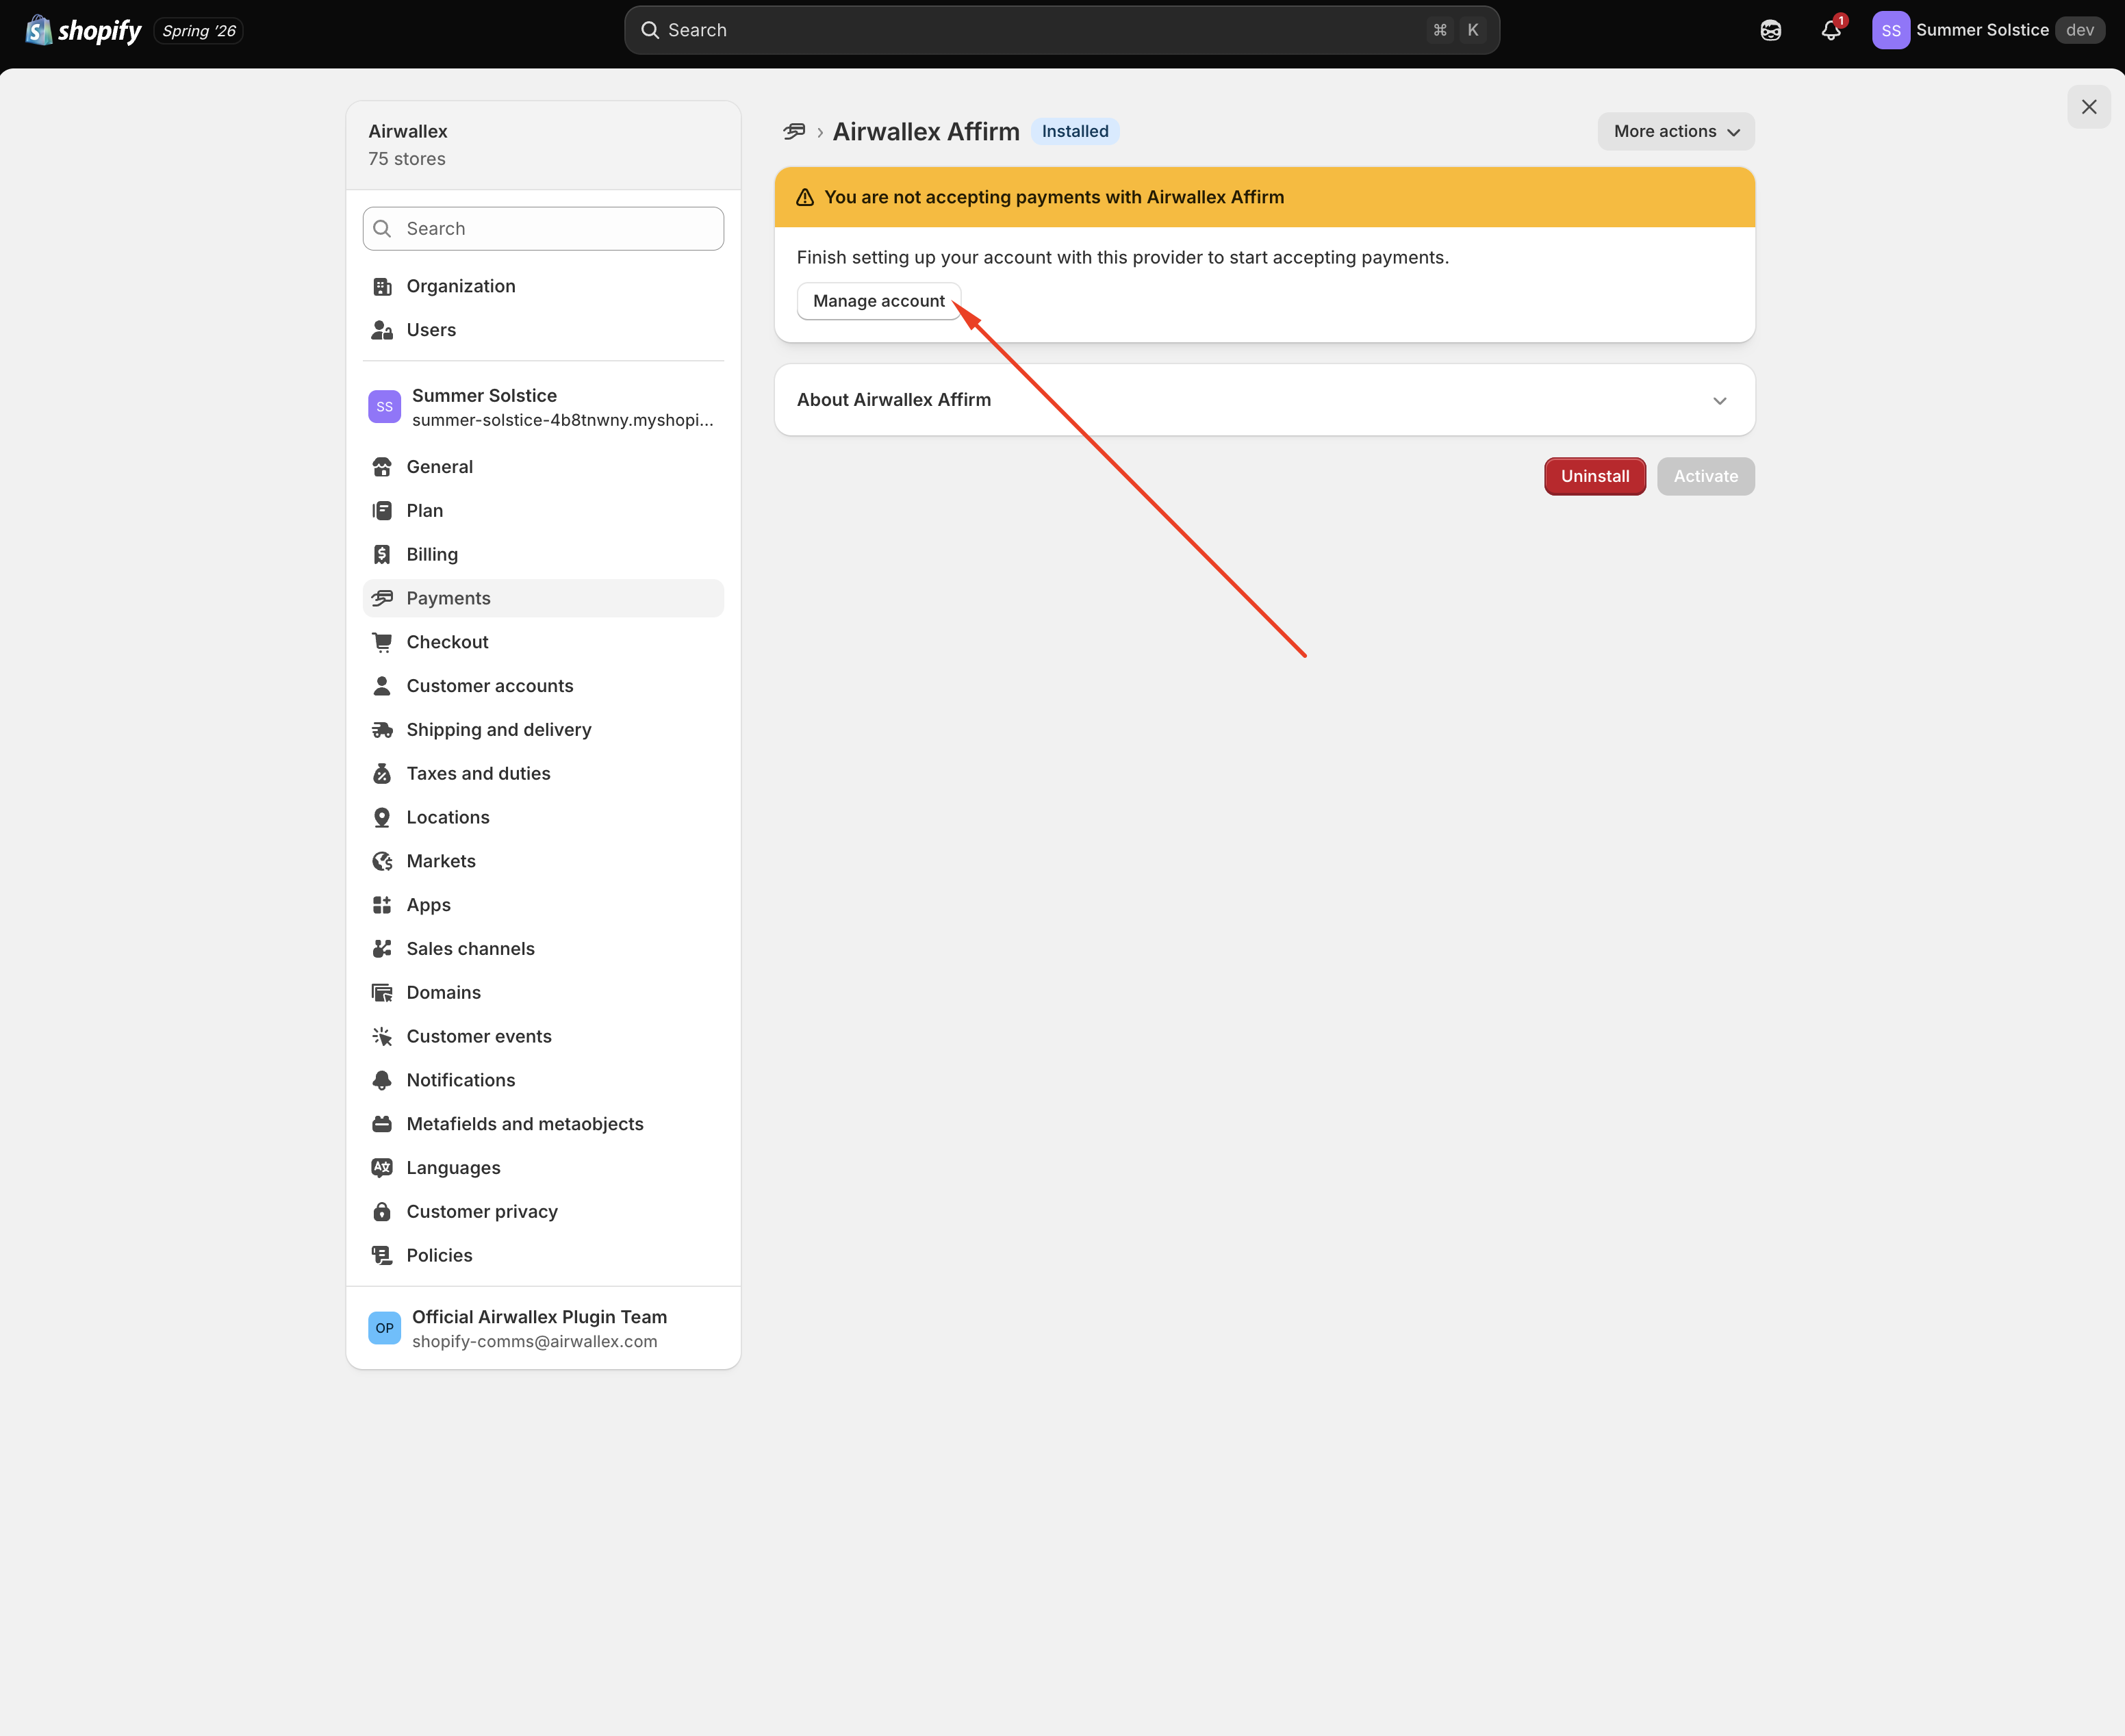Click the payments breadcrumb icon
Image resolution: width=2125 pixels, height=1736 pixels.
coord(794,131)
